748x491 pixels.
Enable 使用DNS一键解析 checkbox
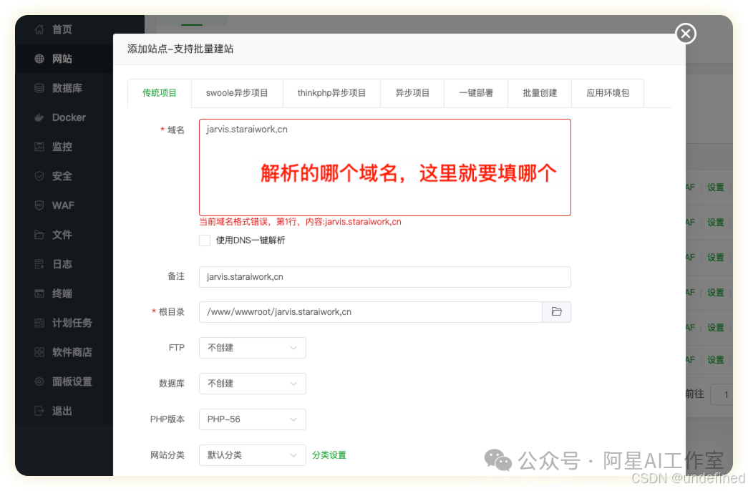(205, 240)
